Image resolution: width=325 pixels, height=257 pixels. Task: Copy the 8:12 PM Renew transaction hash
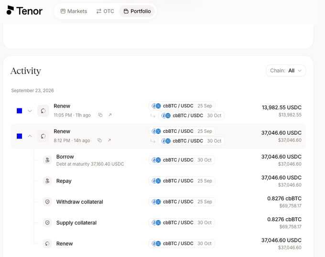(100, 140)
